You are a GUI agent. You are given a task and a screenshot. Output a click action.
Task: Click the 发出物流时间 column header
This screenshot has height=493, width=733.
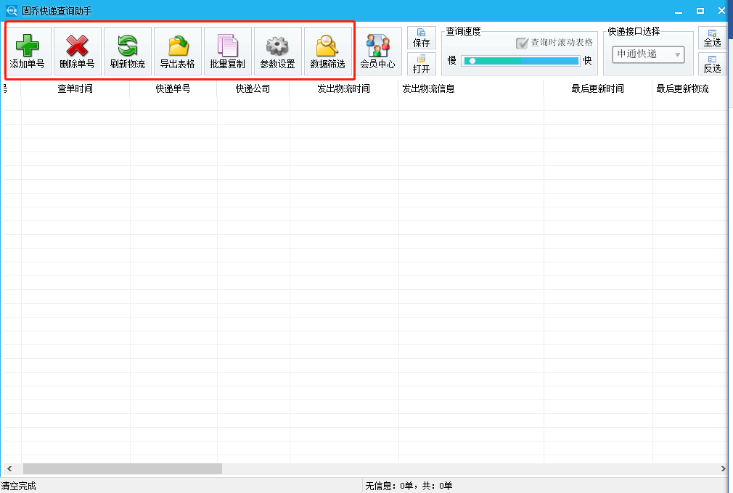[x=343, y=88]
